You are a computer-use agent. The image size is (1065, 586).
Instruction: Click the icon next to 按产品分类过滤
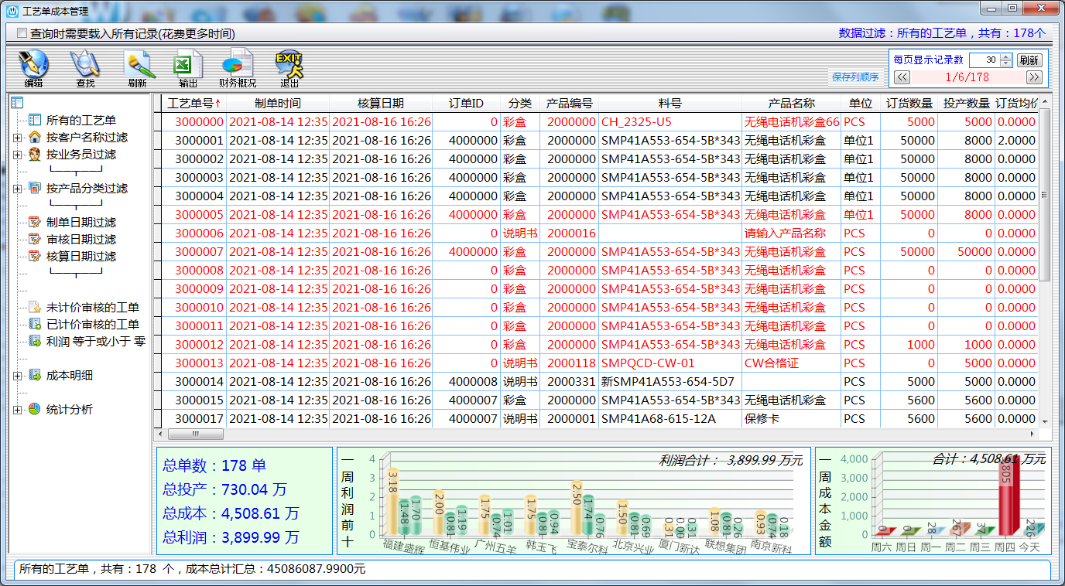[34, 188]
